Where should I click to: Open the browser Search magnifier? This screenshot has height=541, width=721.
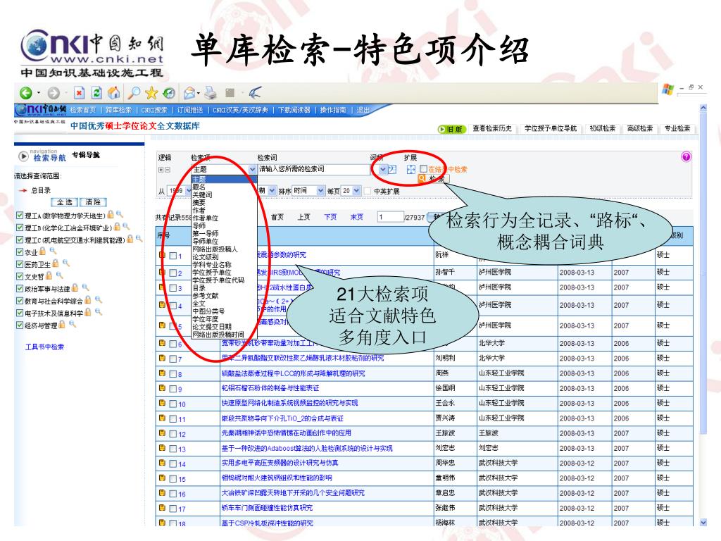tap(134, 93)
